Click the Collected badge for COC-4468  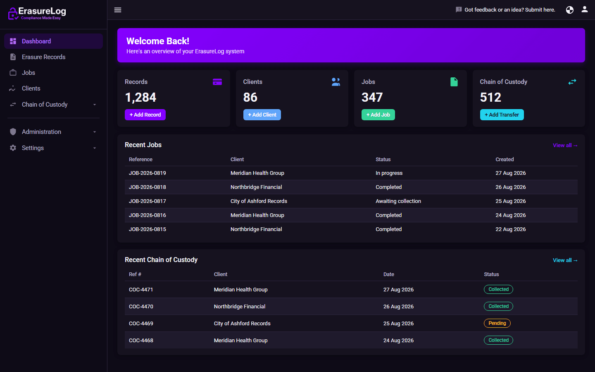(x=498, y=340)
